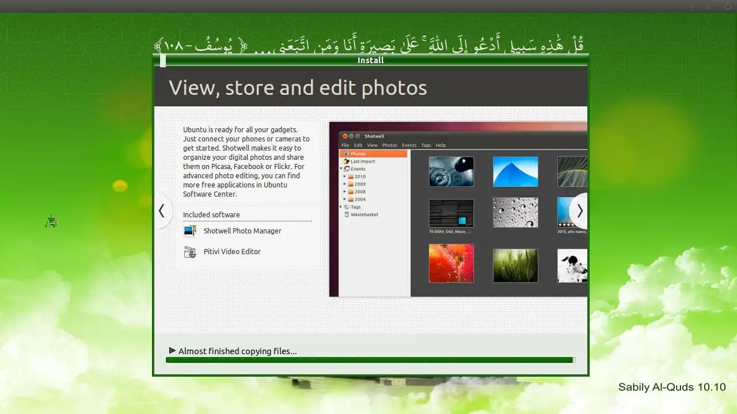The height and width of the screenshot is (414, 737).
Task: Click the 2008 folder icon
Action: pos(351,191)
